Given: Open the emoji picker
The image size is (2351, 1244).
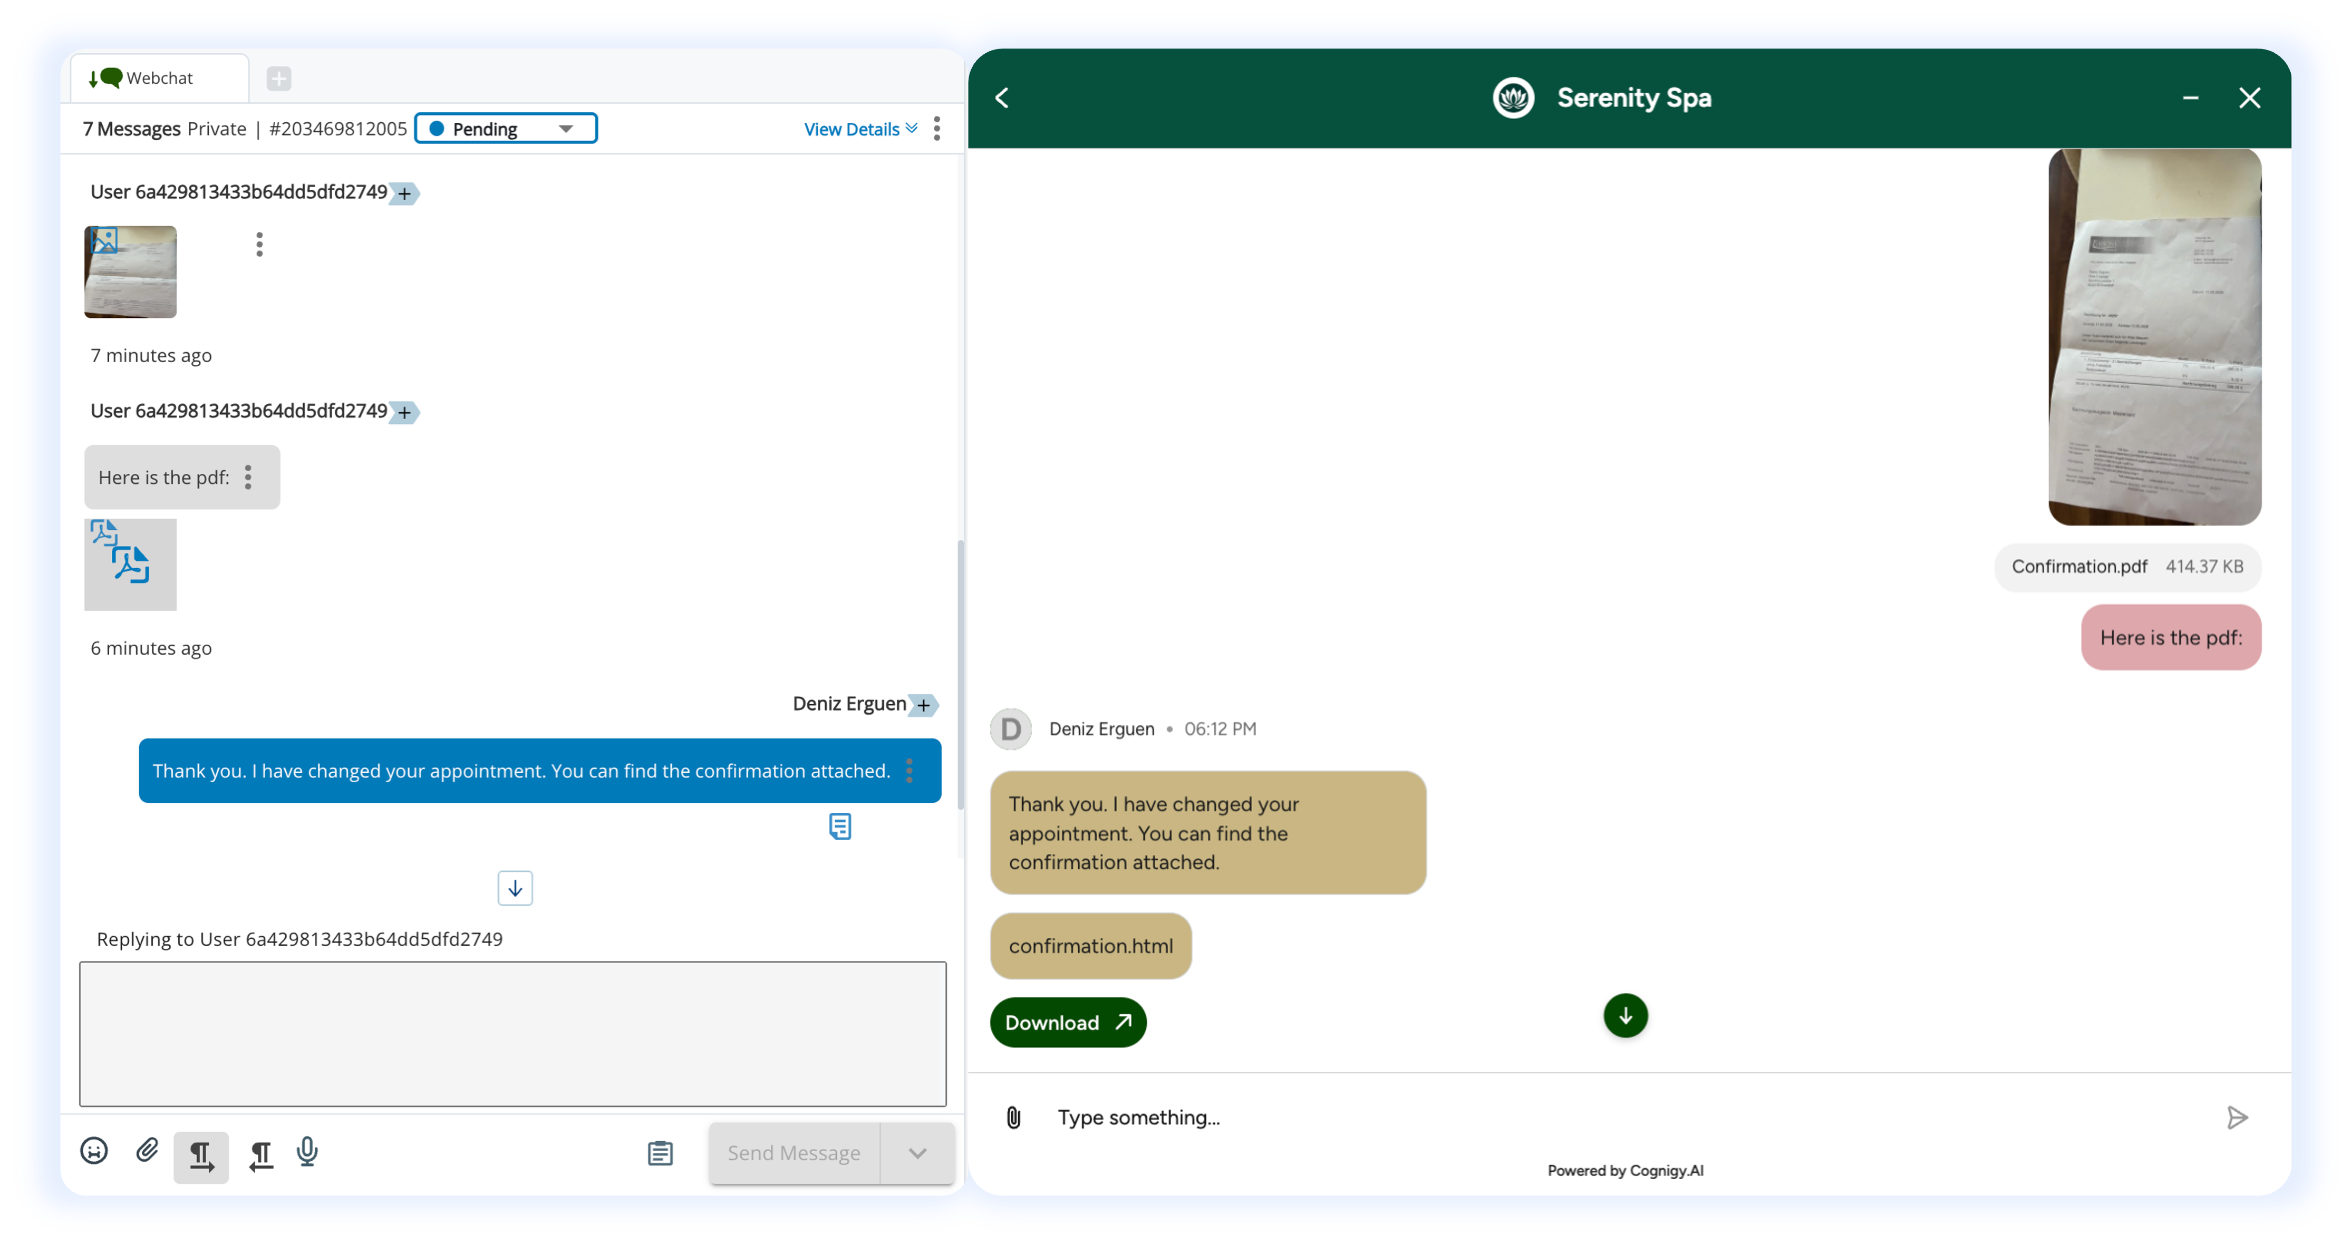Looking at the screenshot, I should click(x=94, y=1152).
